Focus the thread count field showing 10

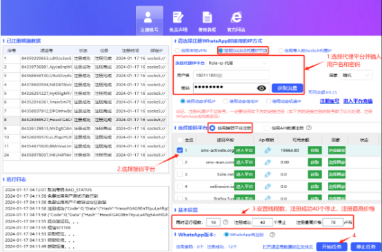click(x=213, y=222)
